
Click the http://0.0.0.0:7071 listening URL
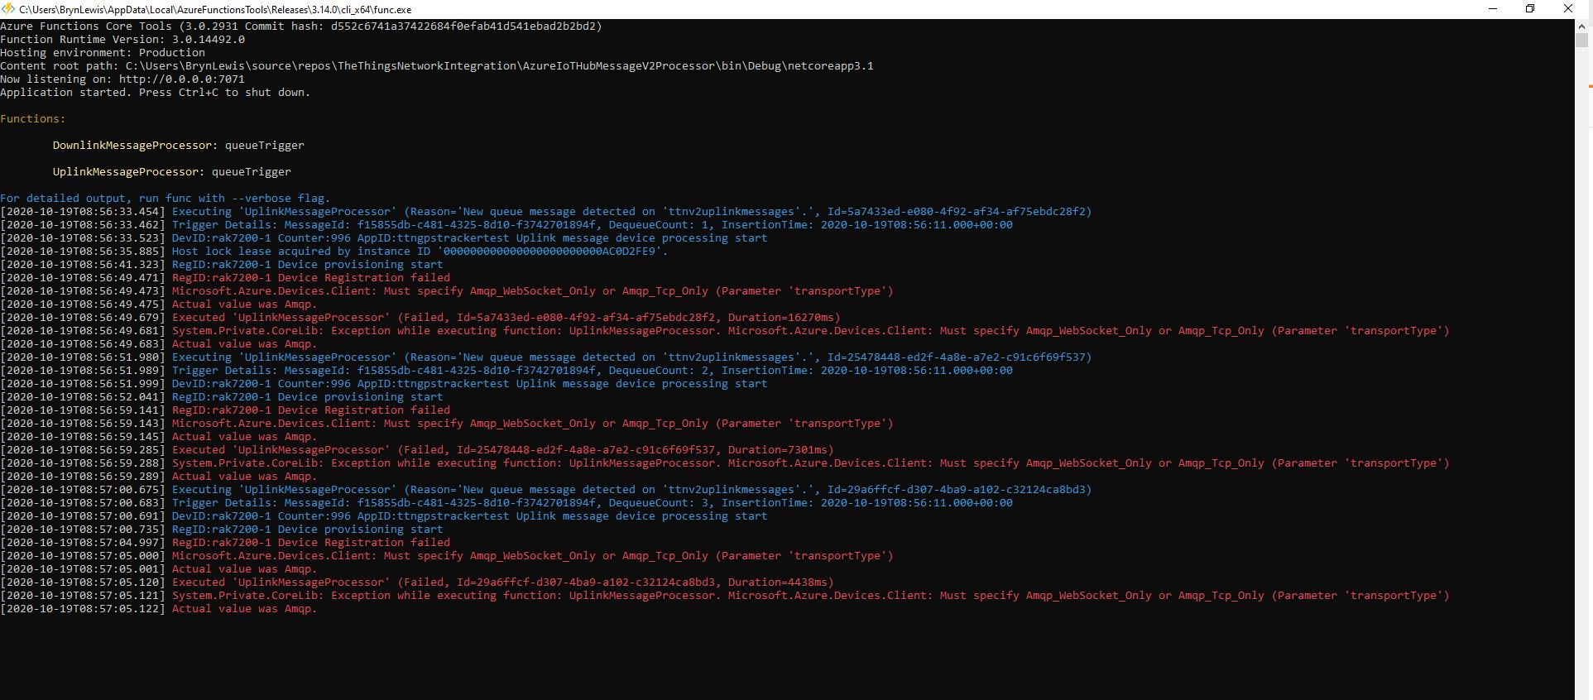tap(181, 79)
